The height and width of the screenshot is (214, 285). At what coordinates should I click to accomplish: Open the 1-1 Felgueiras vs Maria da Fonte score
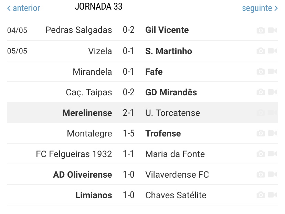[128, 154]
